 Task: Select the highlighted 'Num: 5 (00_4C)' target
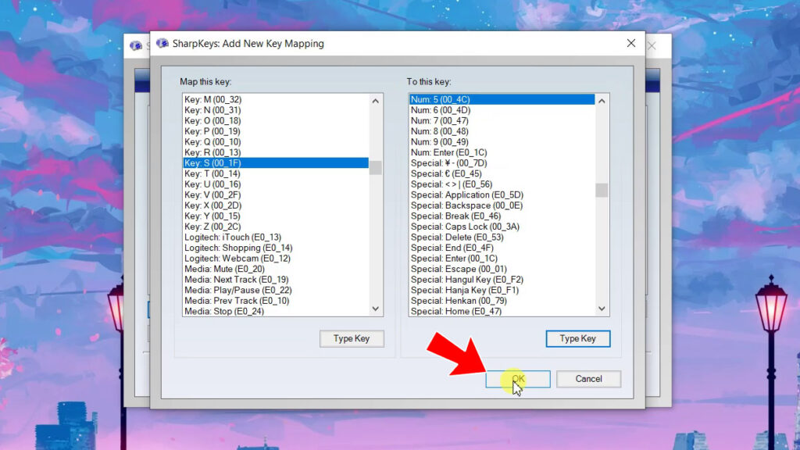[502, 99]
